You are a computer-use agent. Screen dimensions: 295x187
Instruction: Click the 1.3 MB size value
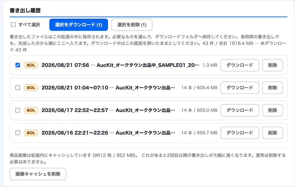[x=210, y=65]
